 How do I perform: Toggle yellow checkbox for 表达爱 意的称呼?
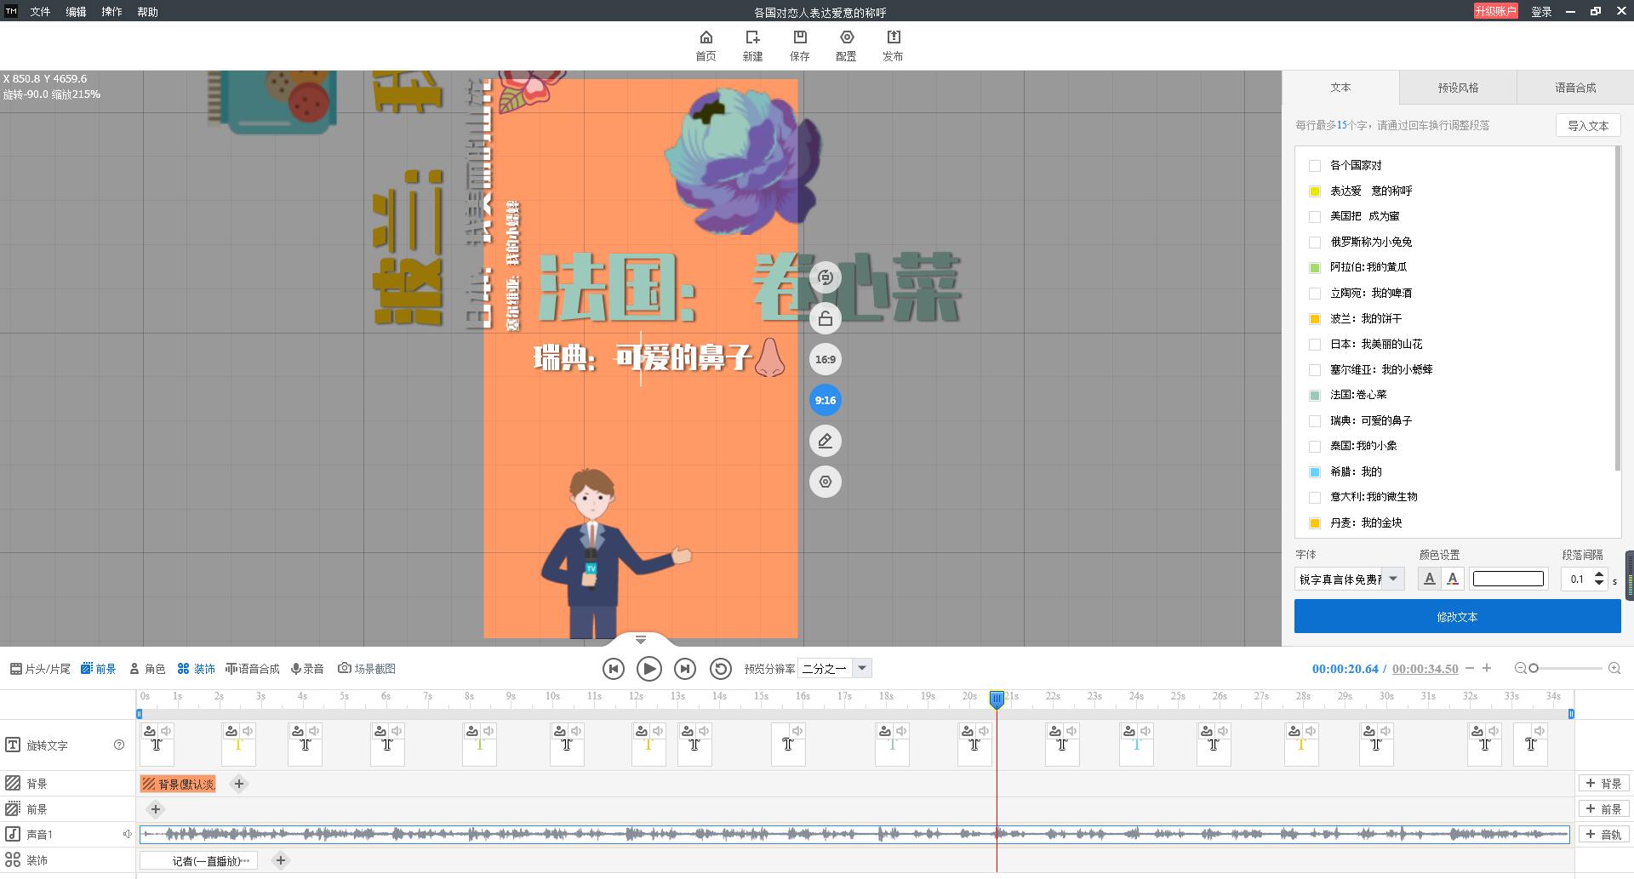click(x=1315, y=191)
